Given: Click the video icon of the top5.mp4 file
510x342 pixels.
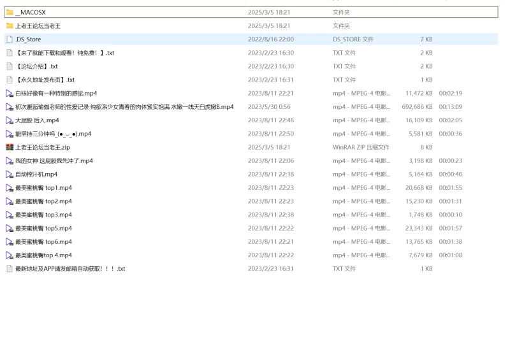Looking at the screenshot, I should point(10,229).
